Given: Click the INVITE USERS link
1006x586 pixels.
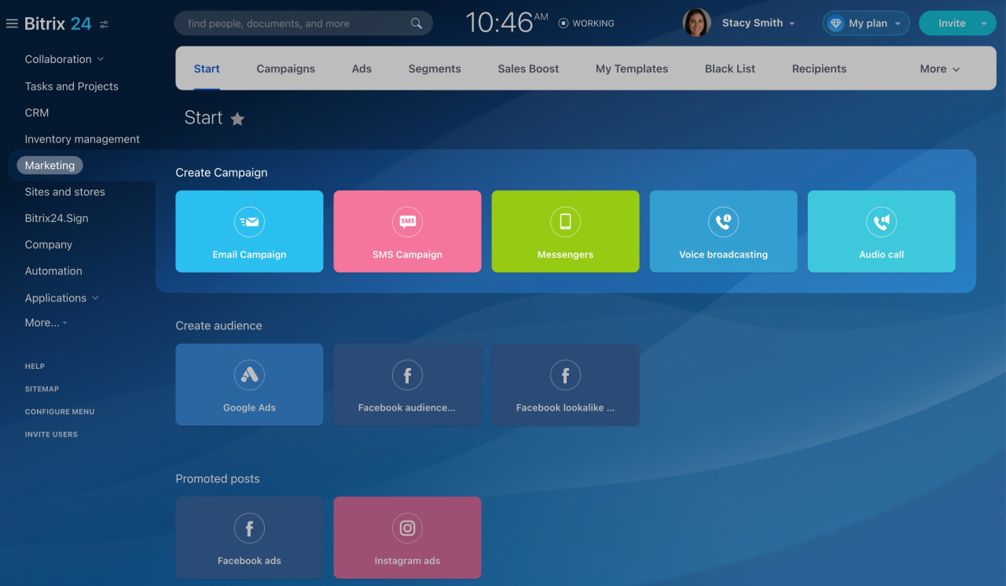Looking at the screenshot, I should pos(51,435).
